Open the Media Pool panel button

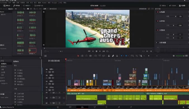[x=7, y=6]
